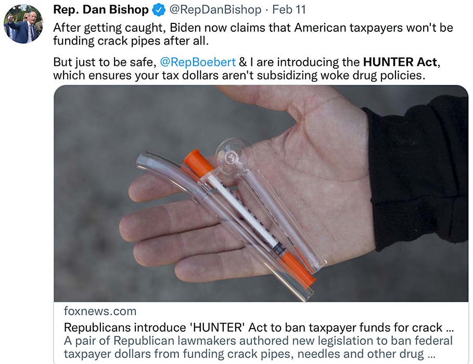The width and height of the screenshot is (473, 364).
Task: Open the hand-holding-pipes preview image
Action: pos(260,192)
